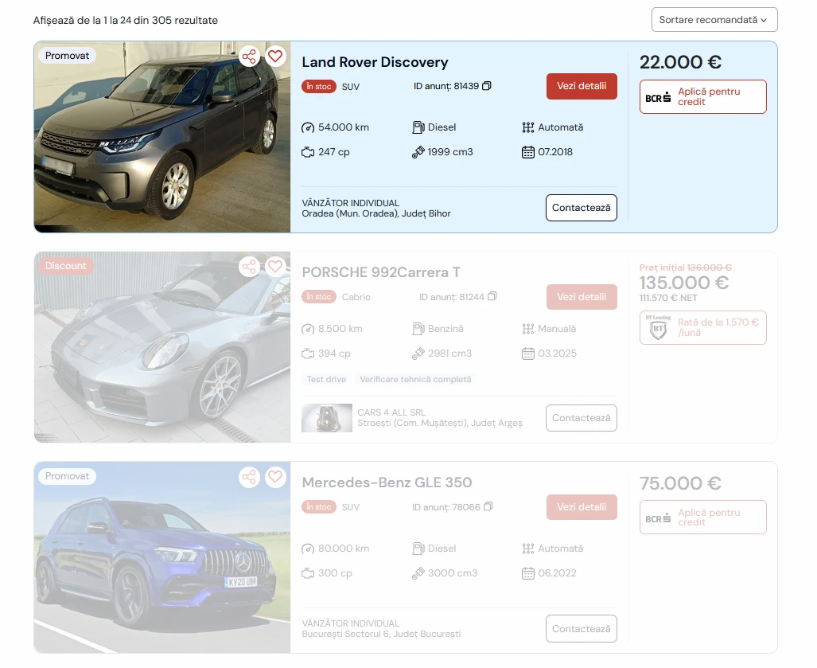The image size is (817, 668).
Task: Share the Porsche 992 Carrera T listing
Action: [x=249, y=267]
